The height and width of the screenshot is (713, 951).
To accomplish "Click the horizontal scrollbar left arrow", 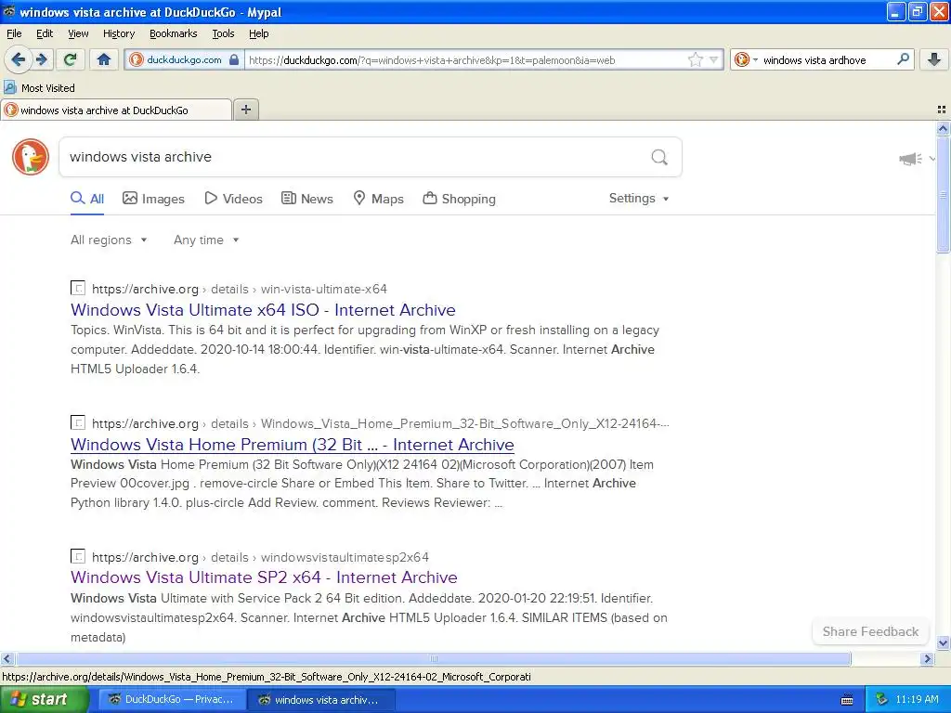I will [x=7, y=658].
